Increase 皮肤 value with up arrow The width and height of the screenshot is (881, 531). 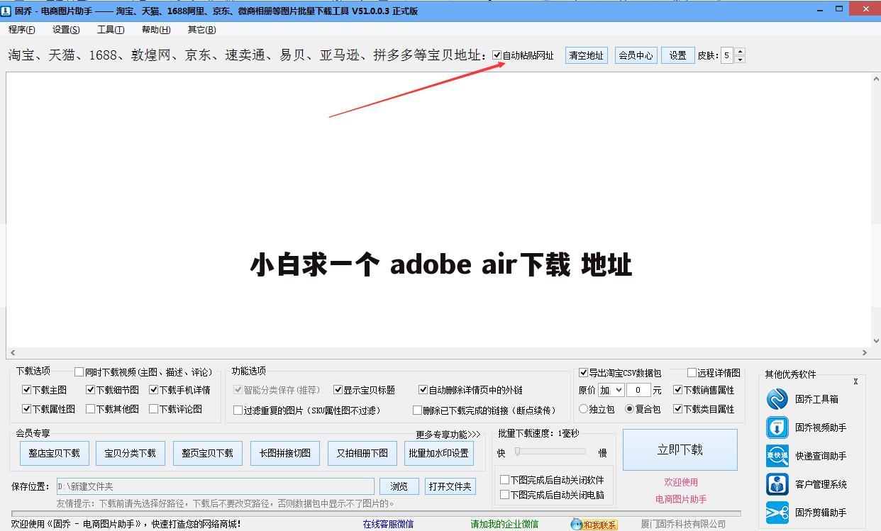pyautogui.click(x=740, y=52)
